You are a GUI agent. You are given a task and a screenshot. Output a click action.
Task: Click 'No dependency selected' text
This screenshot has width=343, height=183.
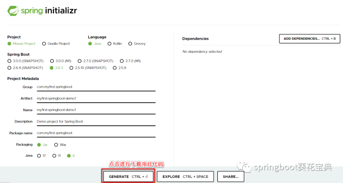pyautogui.click(x=202, y=52)
